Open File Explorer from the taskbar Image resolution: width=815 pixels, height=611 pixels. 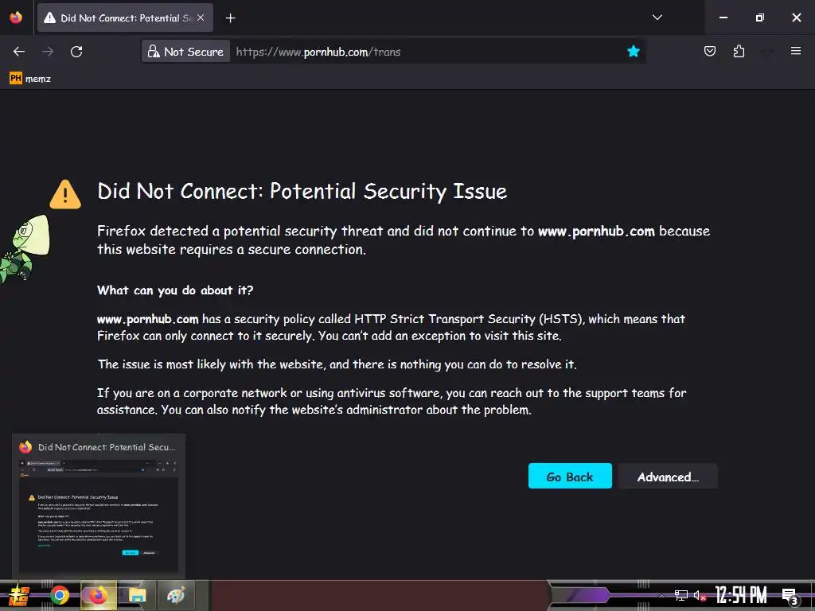click(x=137, y=595)
